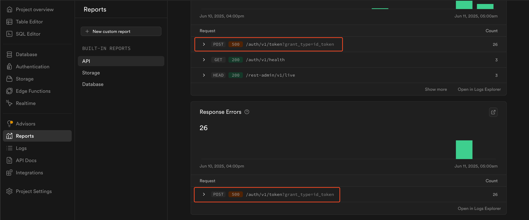Open the SQL Editor icon
529x220 pixels.
click(x=9, y=34)
